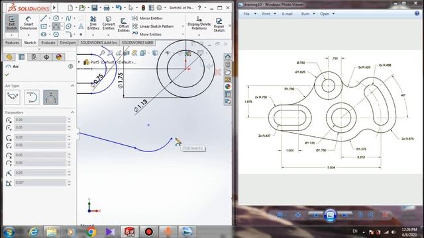Select the Circle sketch tool

pos(56,19)
